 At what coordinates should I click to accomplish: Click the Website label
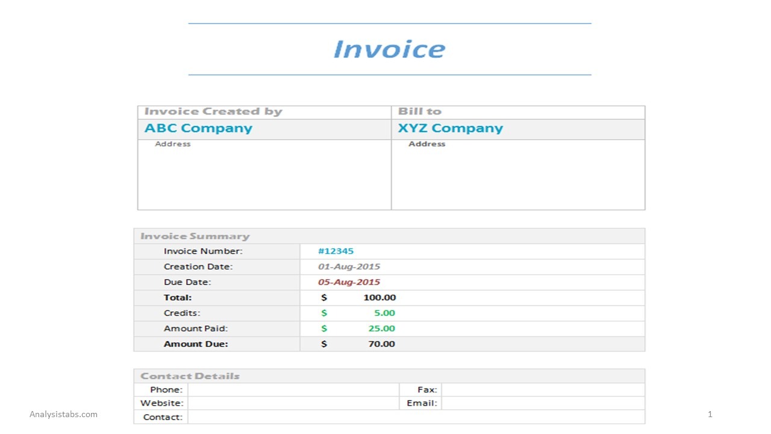pos(162,403)
